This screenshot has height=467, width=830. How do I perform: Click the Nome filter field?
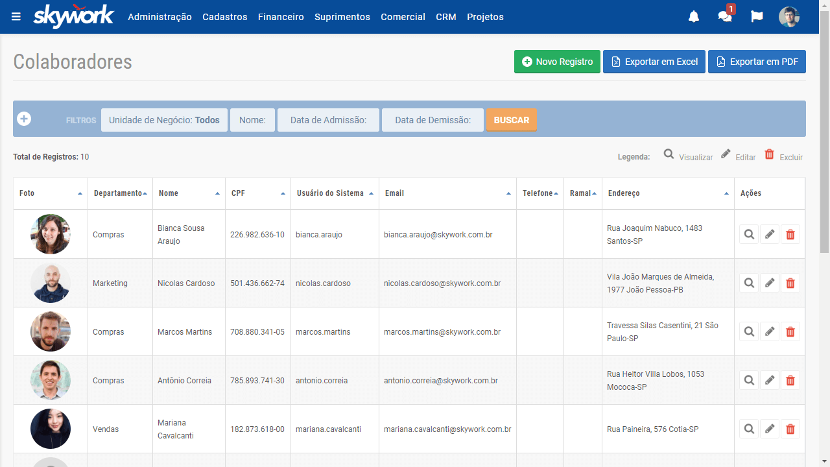click(x=252, y=120)
